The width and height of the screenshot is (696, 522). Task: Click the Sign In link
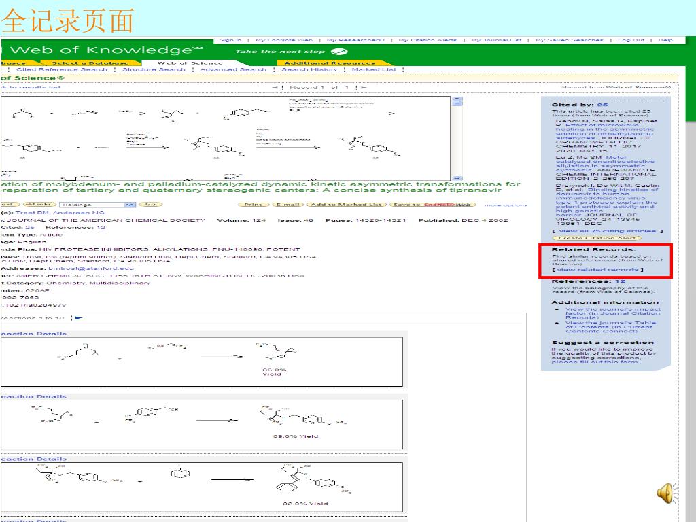(x=230, y=40)
